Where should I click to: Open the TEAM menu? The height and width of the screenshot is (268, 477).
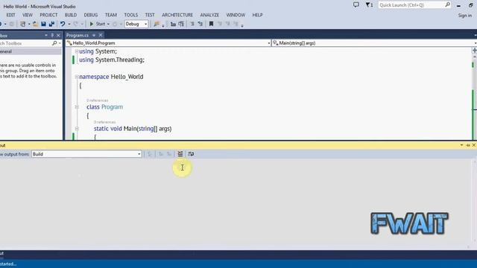(x=111, y=15)
